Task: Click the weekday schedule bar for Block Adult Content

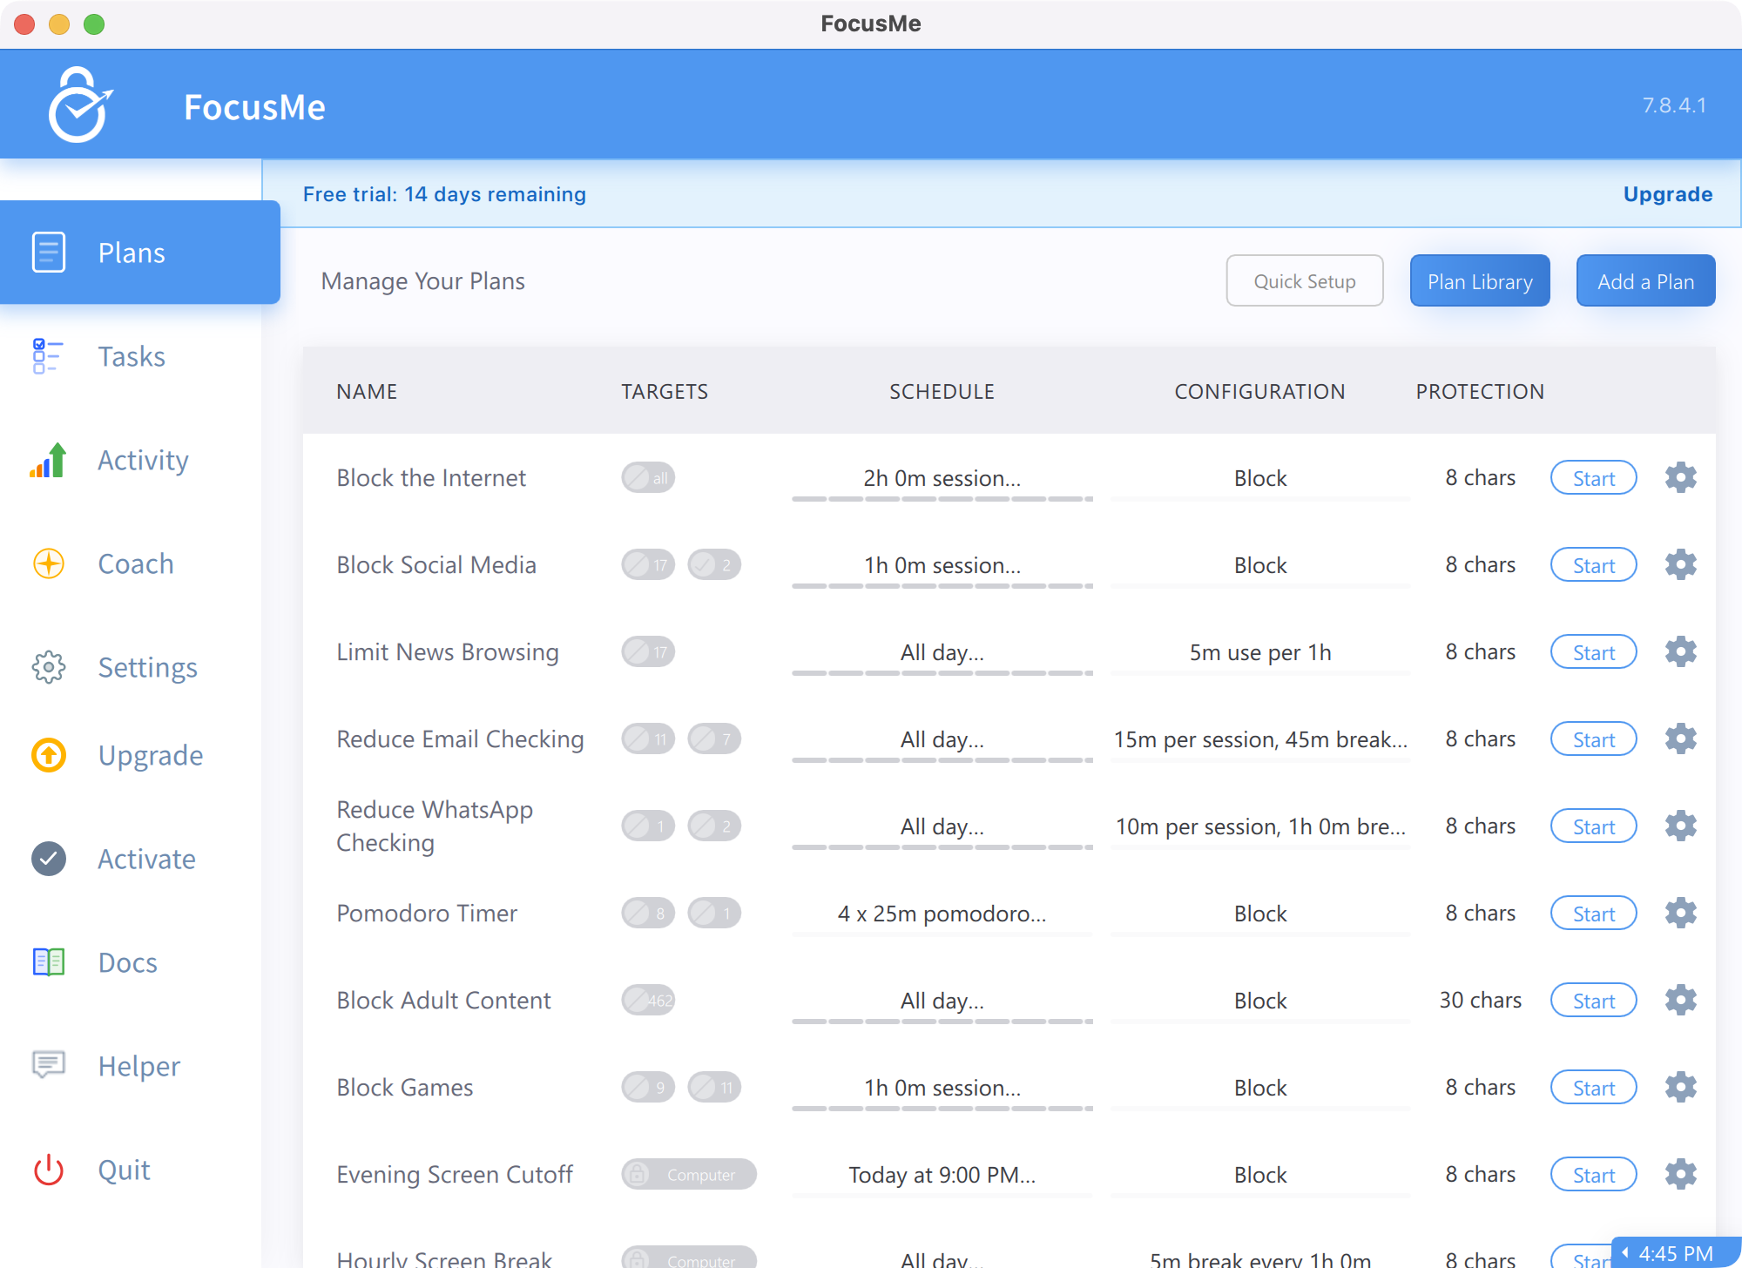Action: pos(942,1022)
